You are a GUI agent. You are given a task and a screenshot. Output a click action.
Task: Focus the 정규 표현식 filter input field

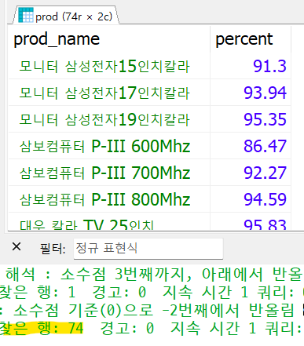[x=148, y=249]
